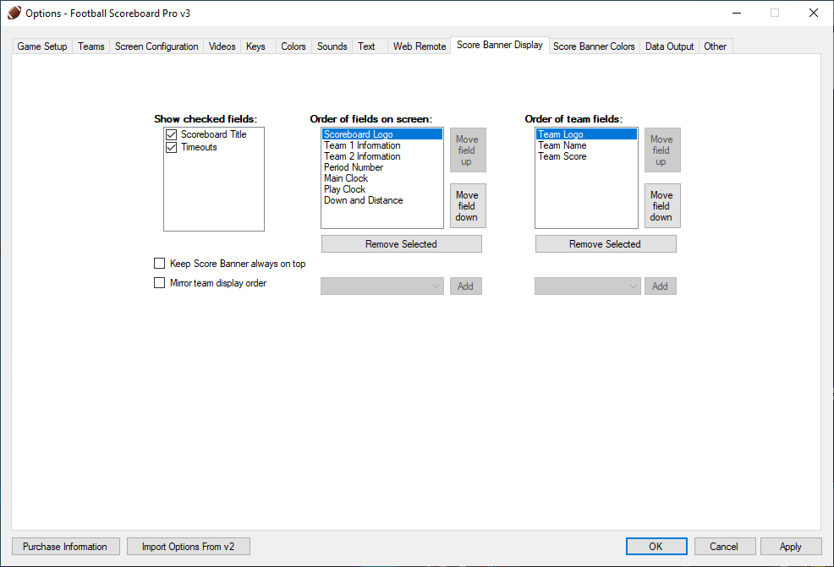
Task: Click Remove Selected under screen fields list
Action: tap(401, 244)
